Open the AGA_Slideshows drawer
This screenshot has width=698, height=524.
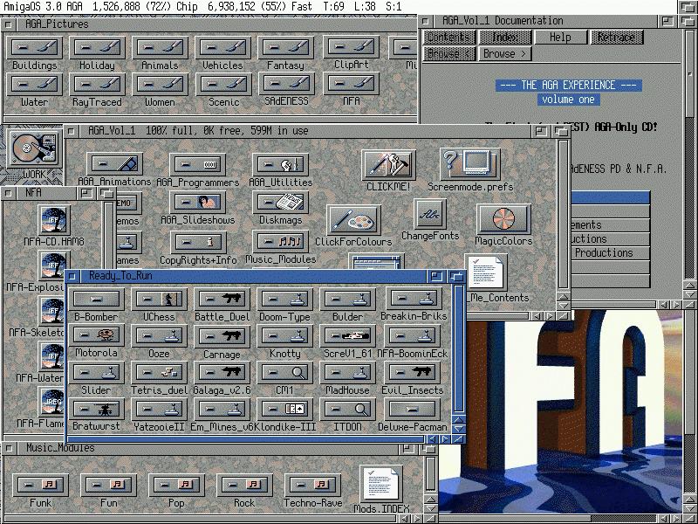pyautogui.click(x=198, y=203)
